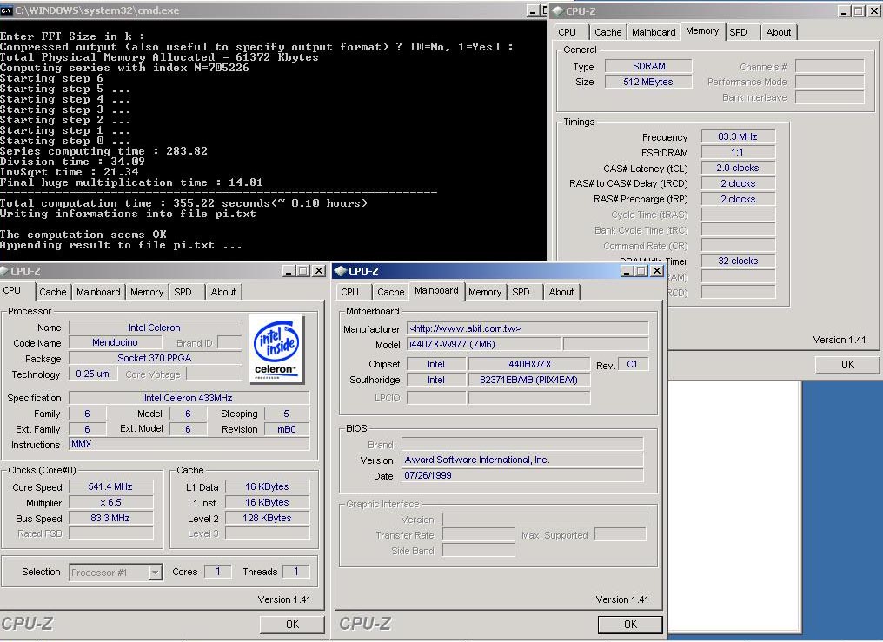Click the SDRAM memory type value
Viewport: 883px width, 642px height.
click(648, 66)
